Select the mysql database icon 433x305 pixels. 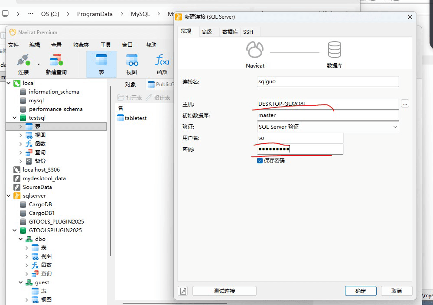pyautogui.click(x=23, y=101)
